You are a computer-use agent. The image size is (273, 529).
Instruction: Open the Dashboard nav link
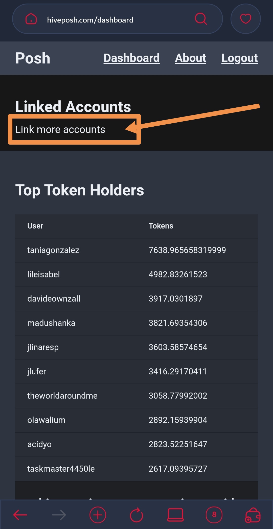(x=131, y=58)
